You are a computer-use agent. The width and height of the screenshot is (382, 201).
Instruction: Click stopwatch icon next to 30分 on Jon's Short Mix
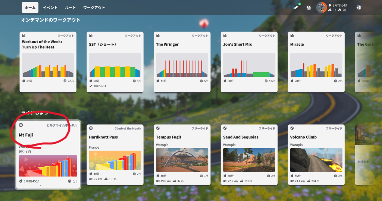coord(225,81)
